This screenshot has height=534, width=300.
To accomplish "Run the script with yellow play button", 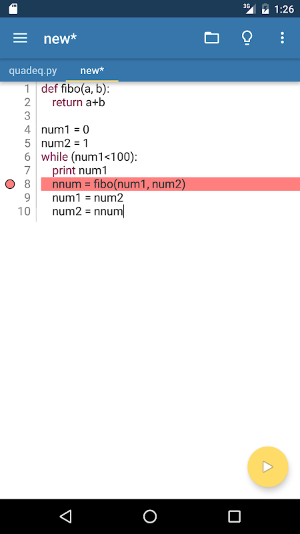I will [268, 467].
